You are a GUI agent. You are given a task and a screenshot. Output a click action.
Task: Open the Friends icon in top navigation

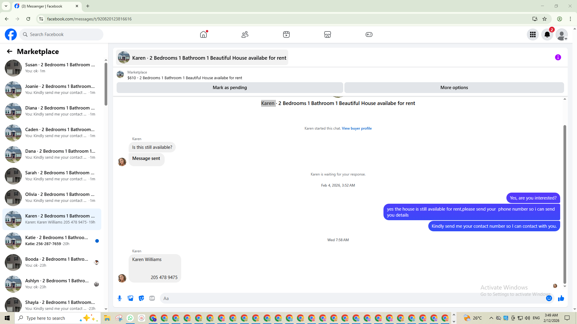click(245, 34)
